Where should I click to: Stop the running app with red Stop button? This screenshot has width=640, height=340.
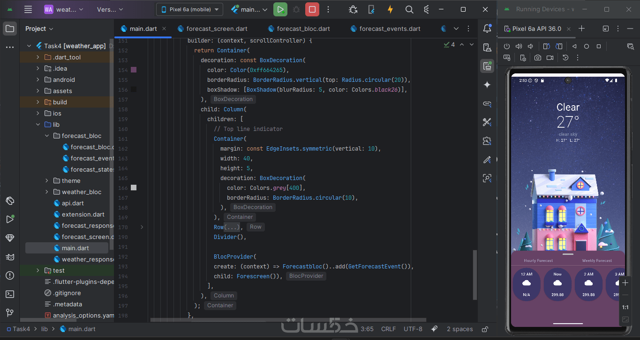312,9
